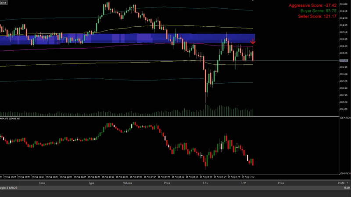Click the S / L column header

pos(205,183)
